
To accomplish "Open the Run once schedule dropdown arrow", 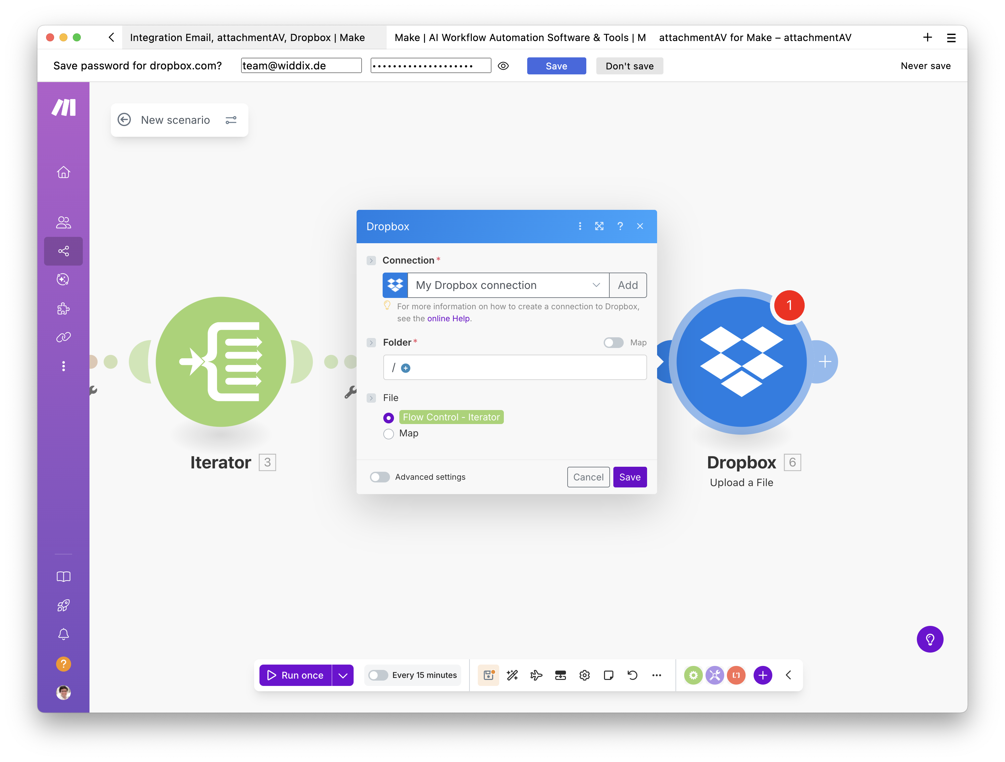I will coord(343,675).
